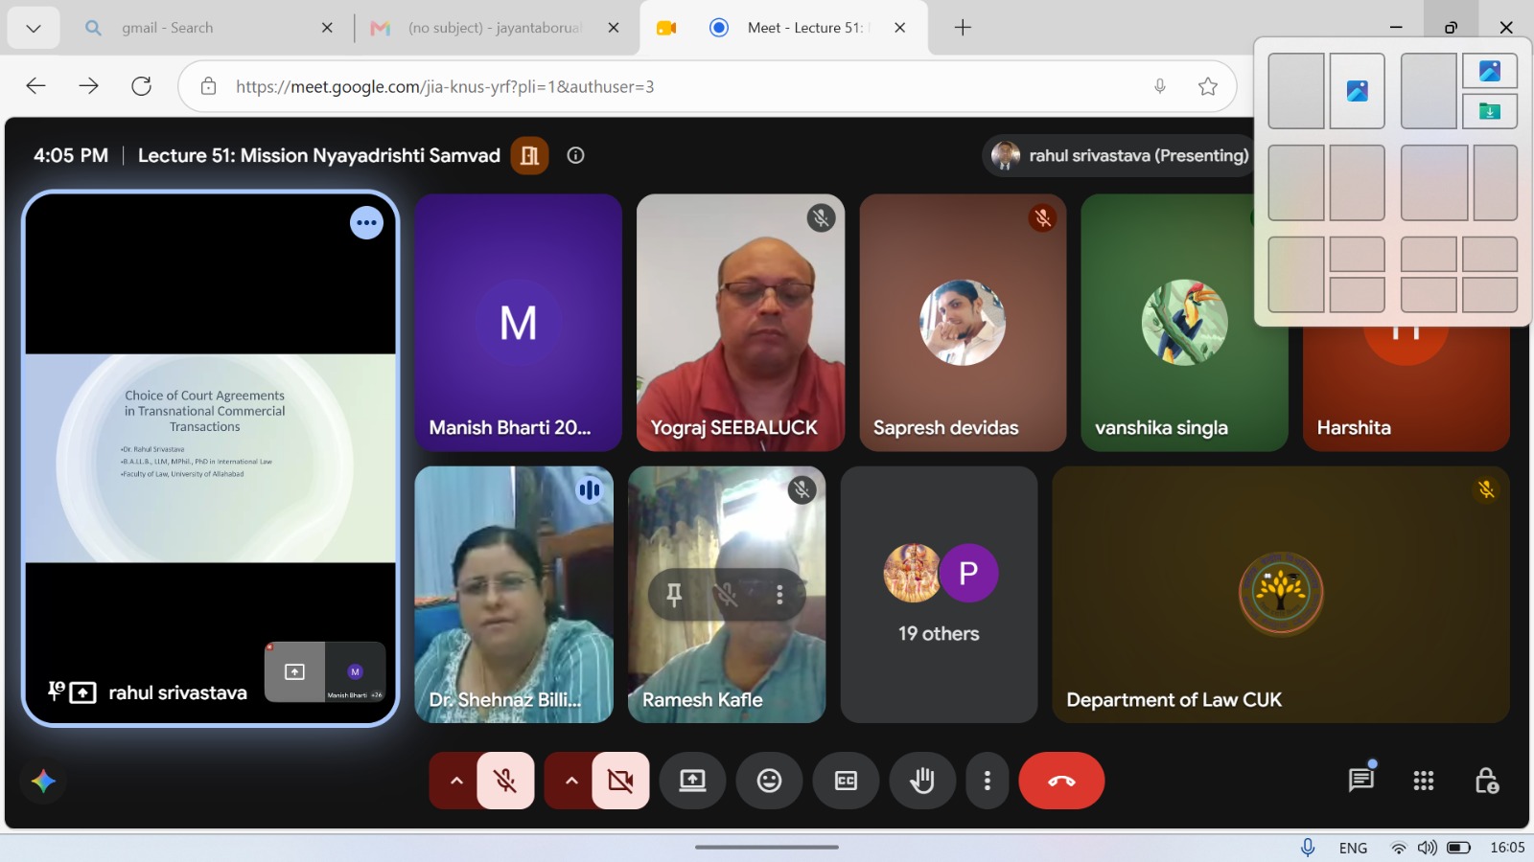
Task: Open the activities grid icon
Action: point(1424,781)
